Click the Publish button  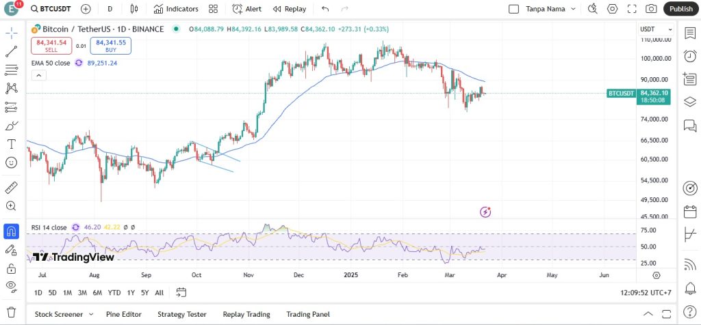click(x=681, y=9)
